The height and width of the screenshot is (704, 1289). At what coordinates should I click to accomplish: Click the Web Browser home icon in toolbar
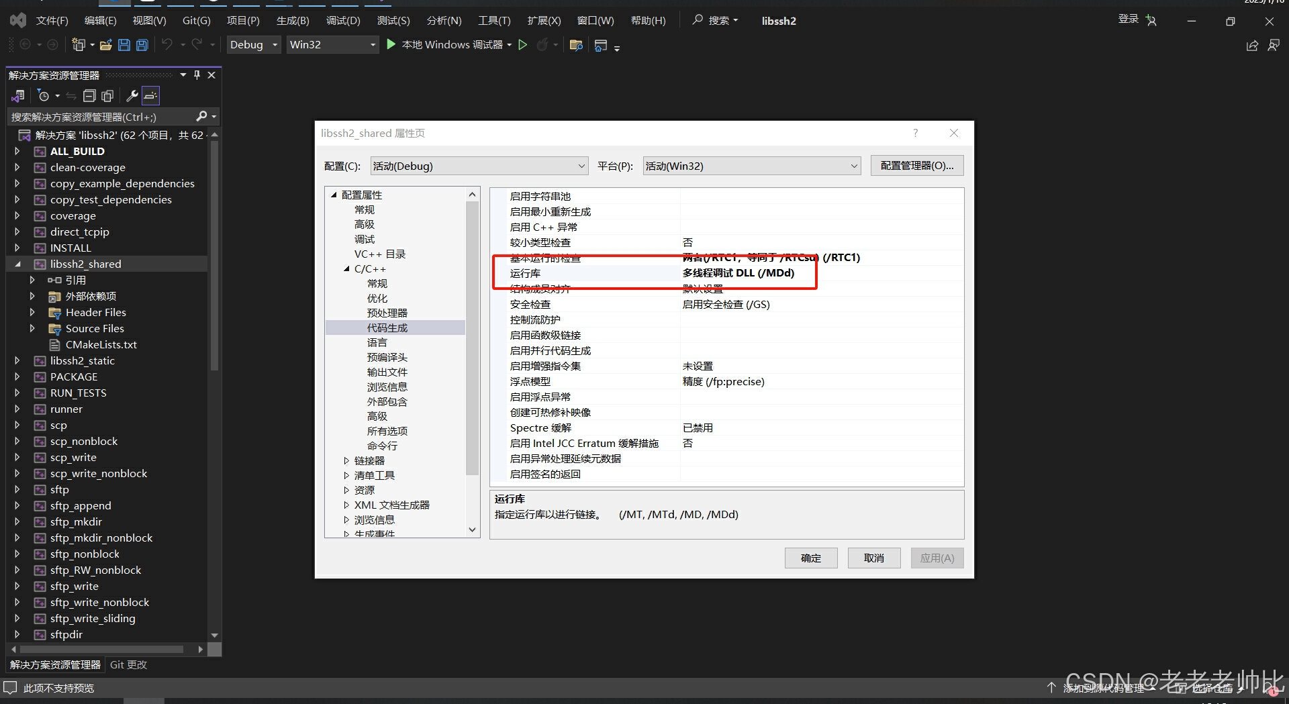[601, 45]
